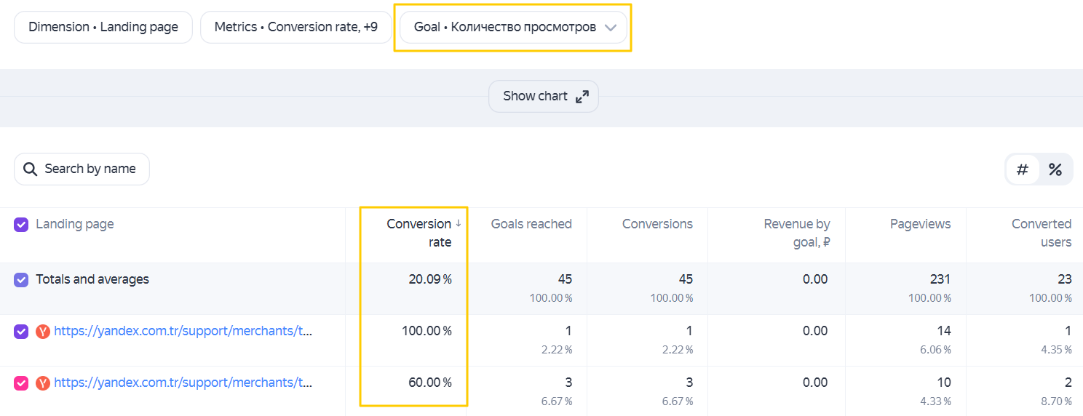Viewport: 1083px width, 416px height.
Task: Open the landing page link with 100.00% conversion
Action: (x=183, y=331)
